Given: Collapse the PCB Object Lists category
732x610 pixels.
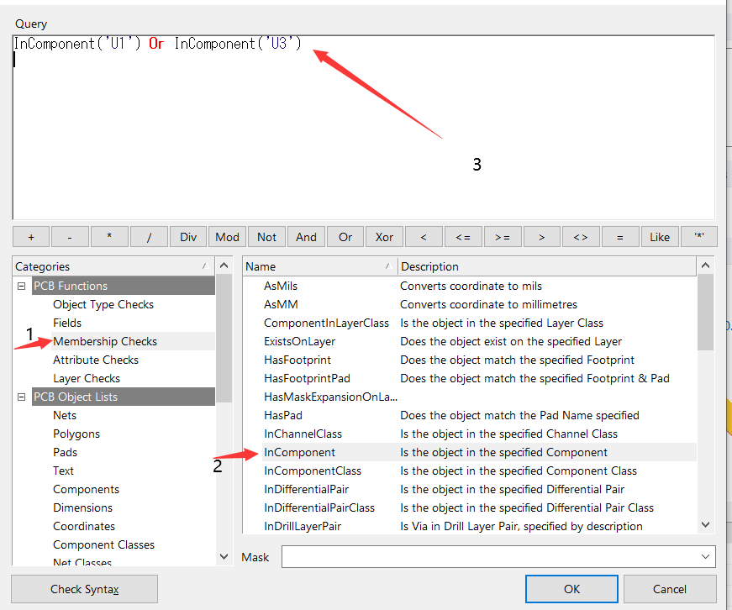Looking at the screenshot, I should click(20, 396).
